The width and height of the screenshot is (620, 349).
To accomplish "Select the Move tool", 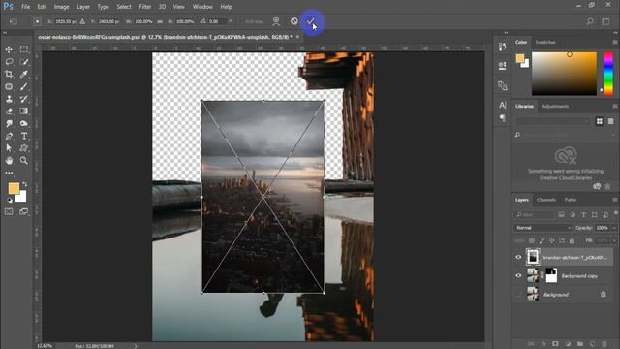I will coord(9,49).
